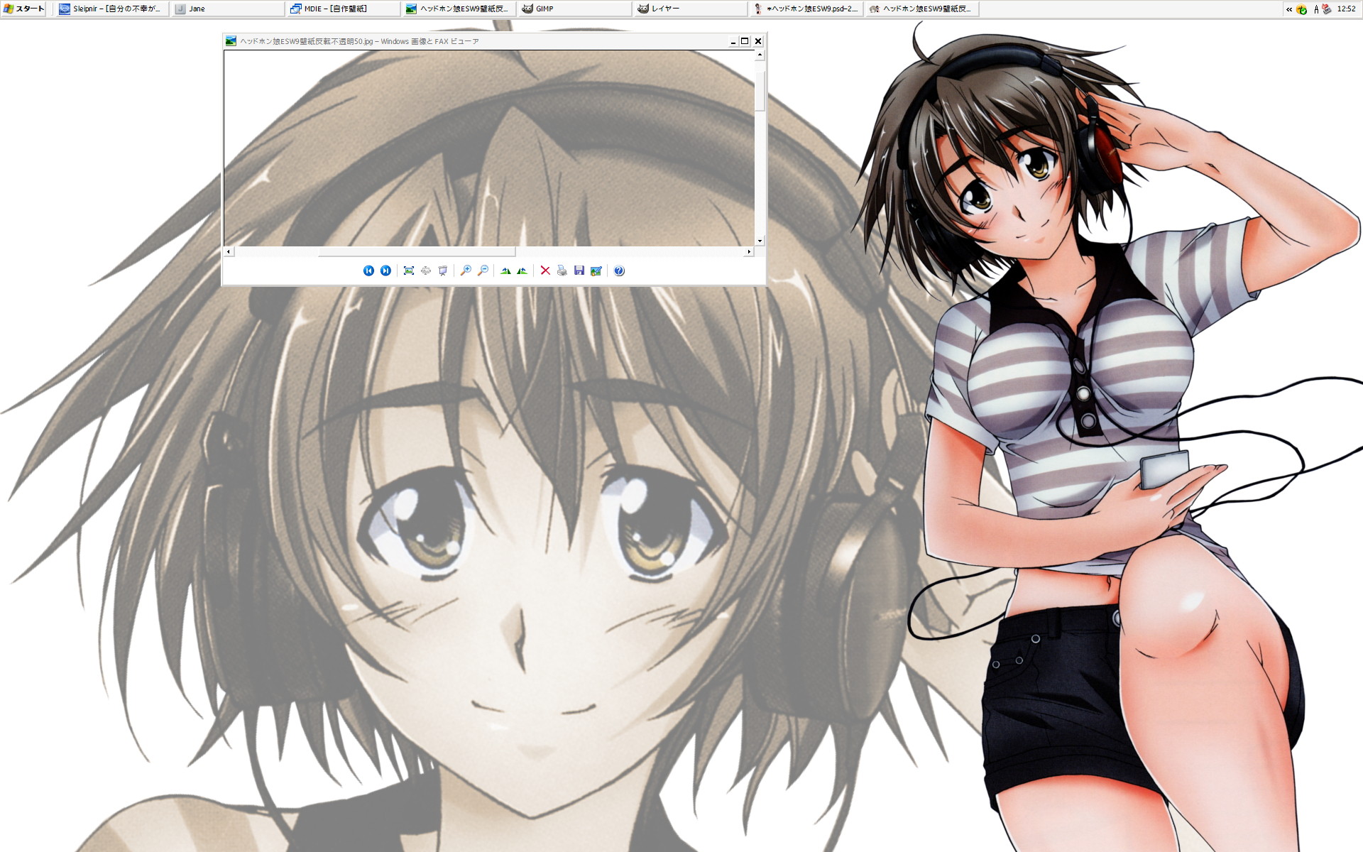Viewport: 1363px width, 852px height.
Task: Click vertical scrollbar down arrow in viewer
Action: click(760, 241)
